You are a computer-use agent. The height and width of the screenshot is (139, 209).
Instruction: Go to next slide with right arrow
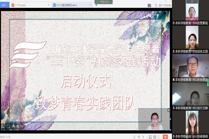143,137
